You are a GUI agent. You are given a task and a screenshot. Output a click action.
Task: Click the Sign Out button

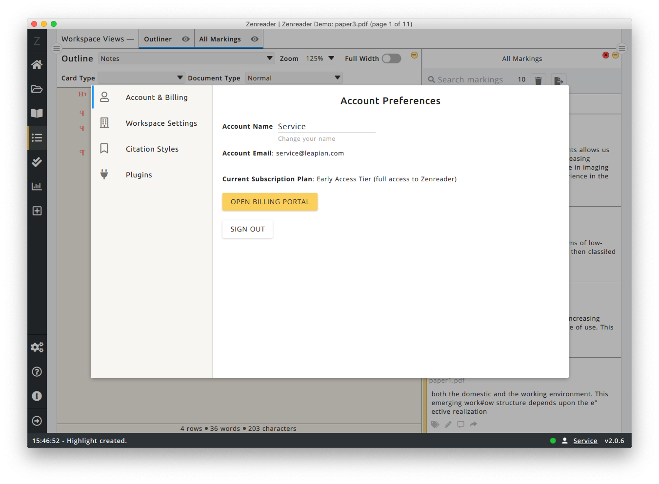click(x=247, y=229)
